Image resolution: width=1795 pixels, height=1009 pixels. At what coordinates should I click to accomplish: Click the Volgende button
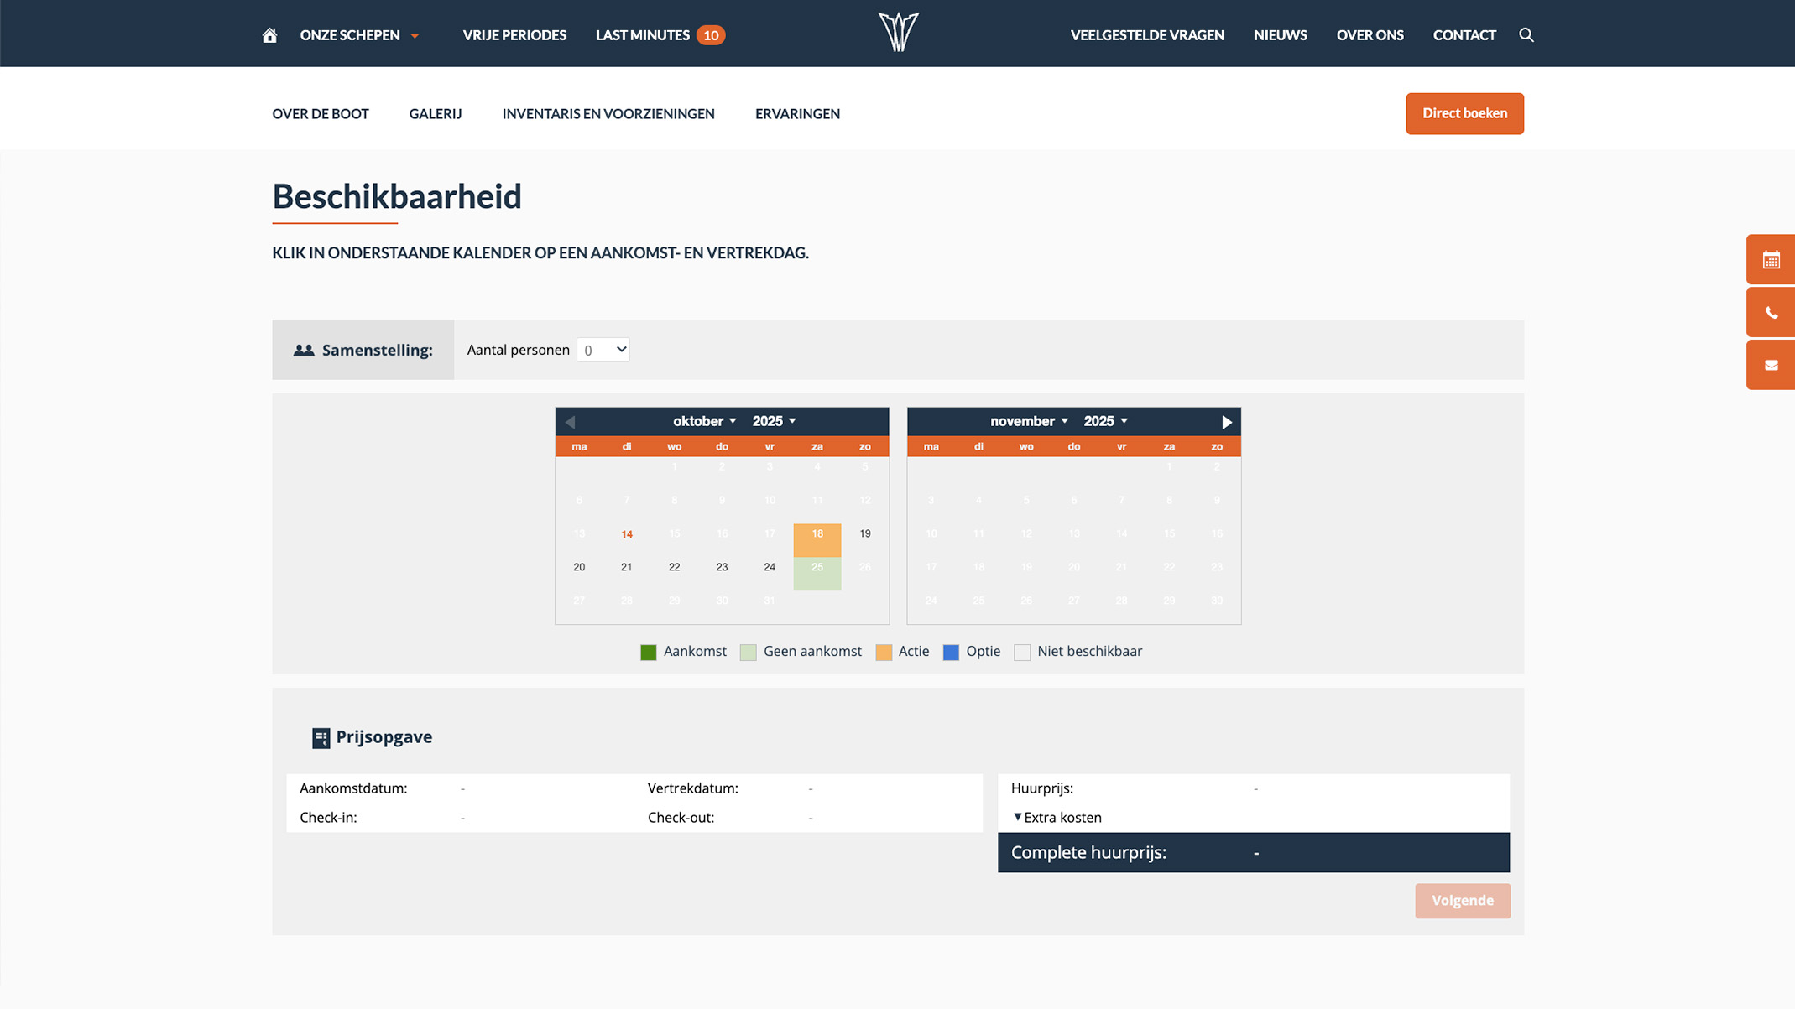click(1462, 900)
